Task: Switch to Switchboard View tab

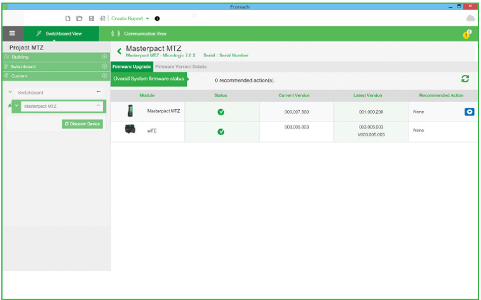Action: coord(62,34)
